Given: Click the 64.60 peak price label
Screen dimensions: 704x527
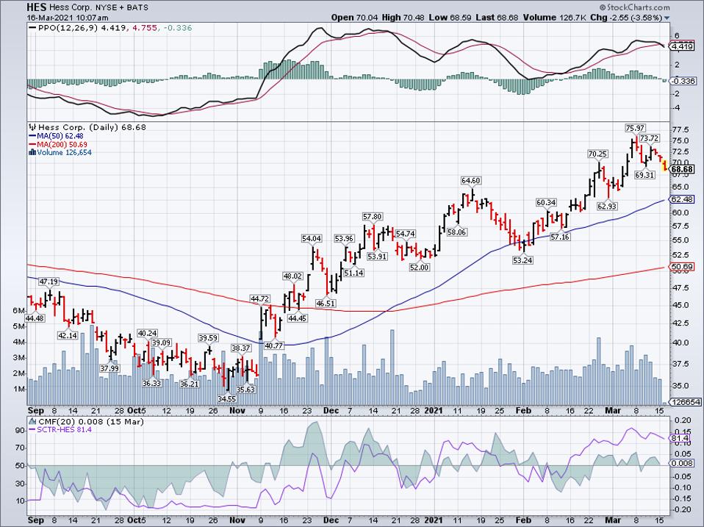Looking at the screenshot, I should [470, 181].
